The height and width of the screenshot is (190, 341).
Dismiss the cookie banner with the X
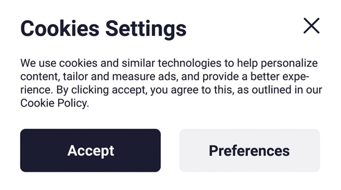(311, 26)
